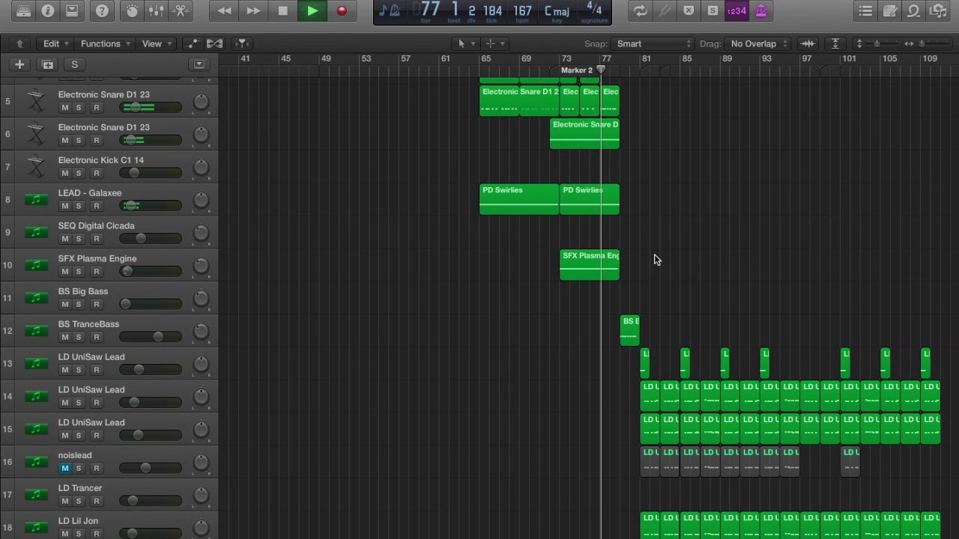Show the Inspector panel
Image resolution: width=959 pixels, height=539 pixels.
(x=47, y=10)
